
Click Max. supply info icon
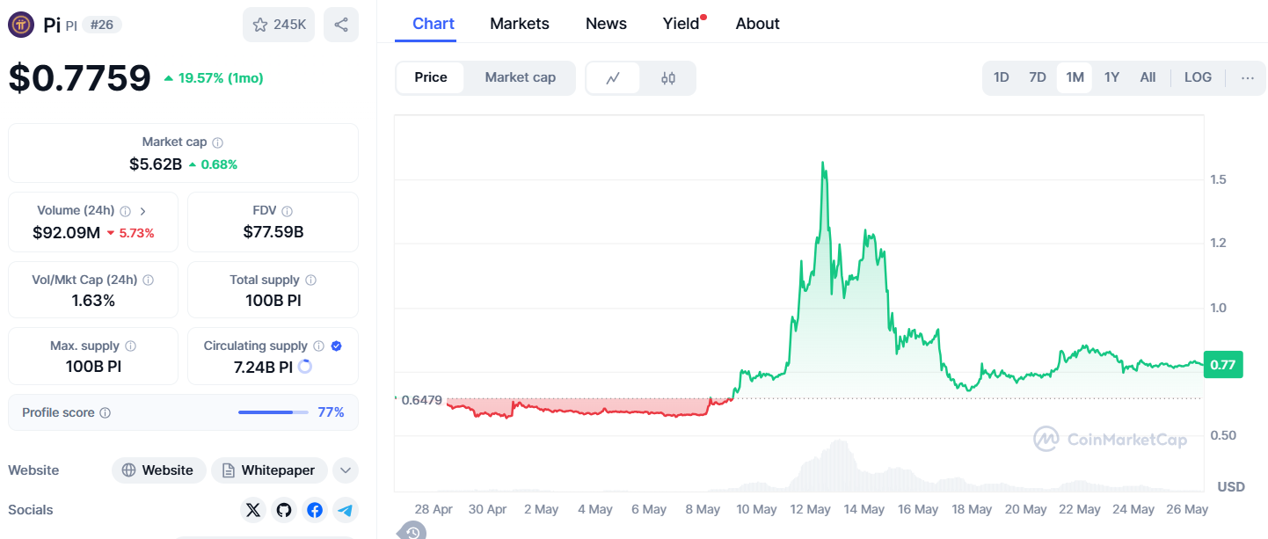[x=130, y=346]
